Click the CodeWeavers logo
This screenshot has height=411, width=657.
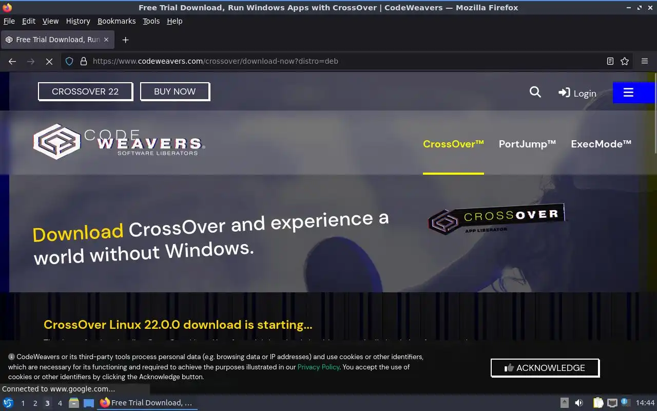click(119, 141)
